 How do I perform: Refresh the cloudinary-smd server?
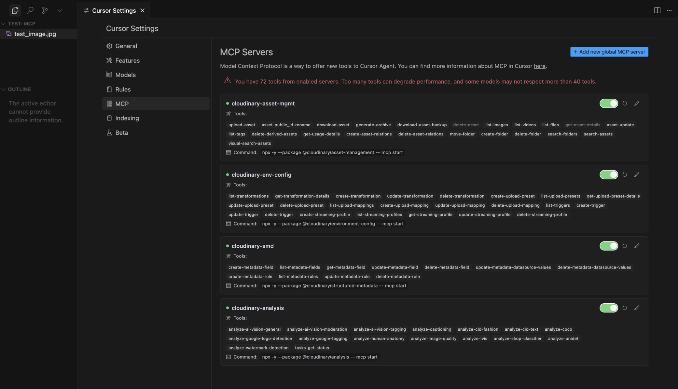[x=624, y=246]
